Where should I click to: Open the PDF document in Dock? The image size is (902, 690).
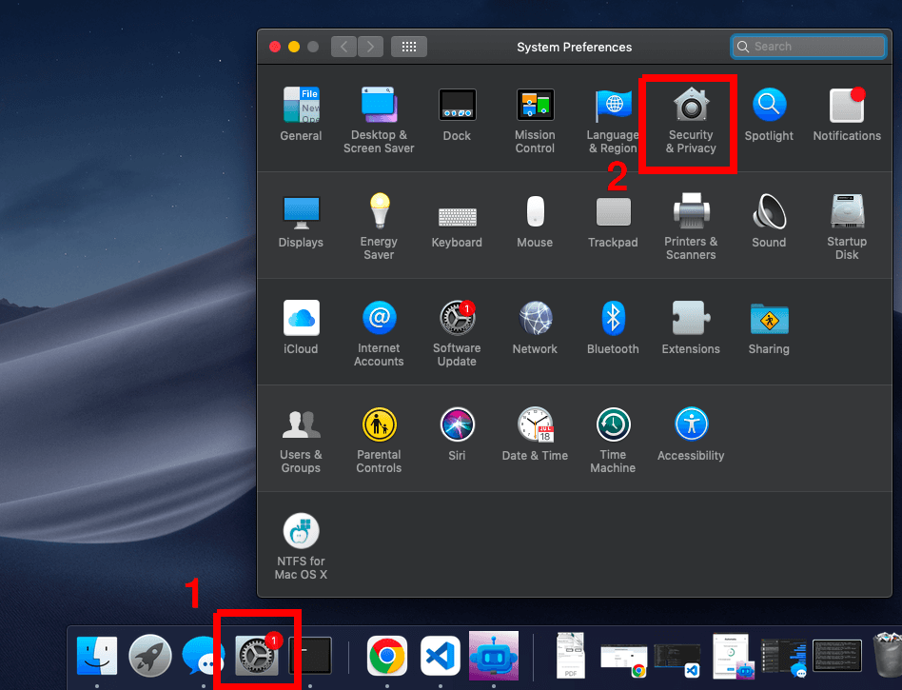[x=571, y=656]
